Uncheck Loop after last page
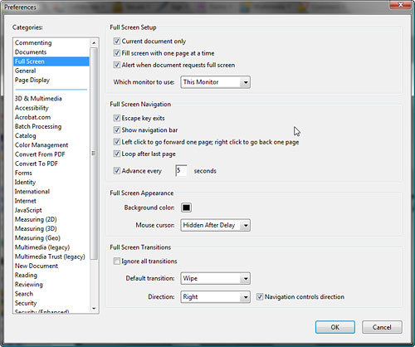415x347 pixels. tap(117, 154)
